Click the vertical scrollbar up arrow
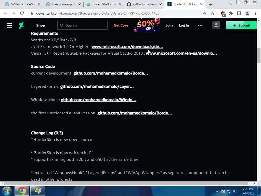 pos(259,20)
